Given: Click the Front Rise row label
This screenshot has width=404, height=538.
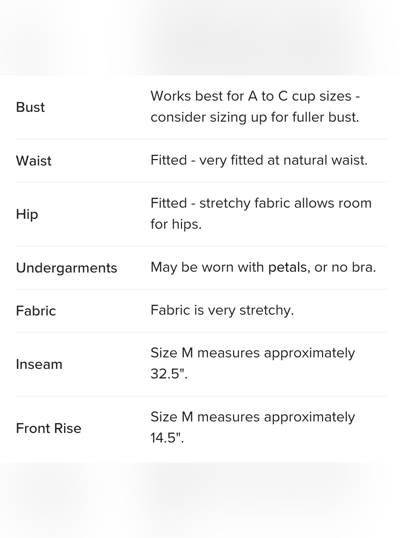Looking at the screenshot, I should coord(48,428).
